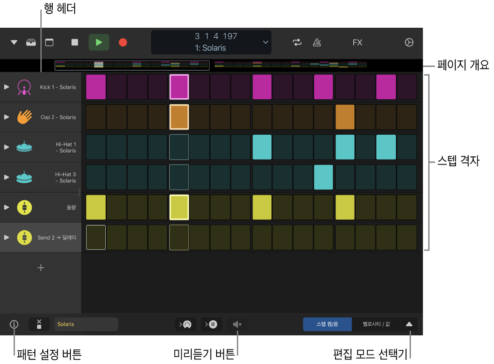Start playback with the green play button
The height and width of the screenshot is (364, 494).
(x=99, y=42)
